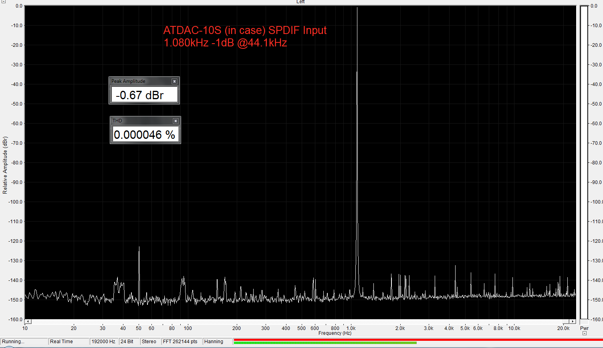Image resolution: width=603 pixels, height=348 pixels.
Task: Click the Relative Amplitude (dBr) axis label
Action: 5,165
